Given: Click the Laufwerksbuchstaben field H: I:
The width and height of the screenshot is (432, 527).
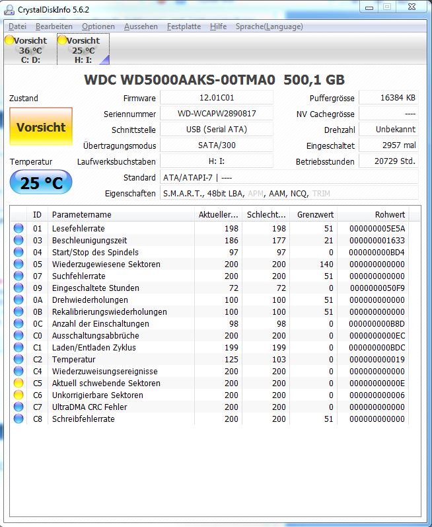Looking at the screenshot, I should [217, 161].
